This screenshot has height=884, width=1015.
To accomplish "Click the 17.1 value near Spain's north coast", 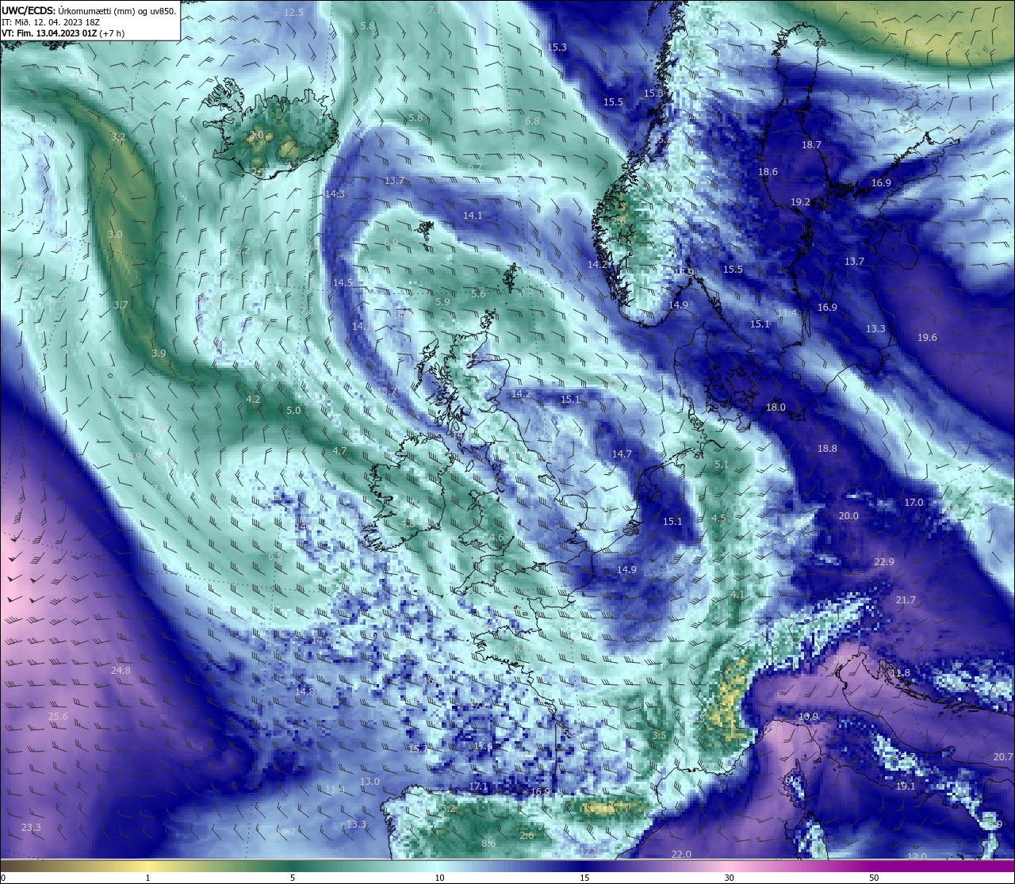I will [478, 786].
